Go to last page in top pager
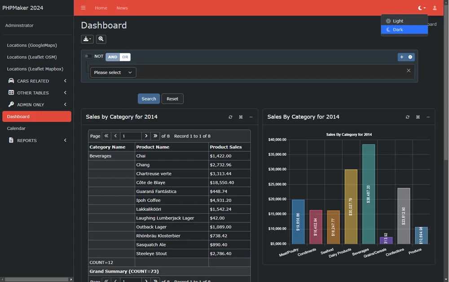This screenshot has width=449, height=282. tap(155, 136)
